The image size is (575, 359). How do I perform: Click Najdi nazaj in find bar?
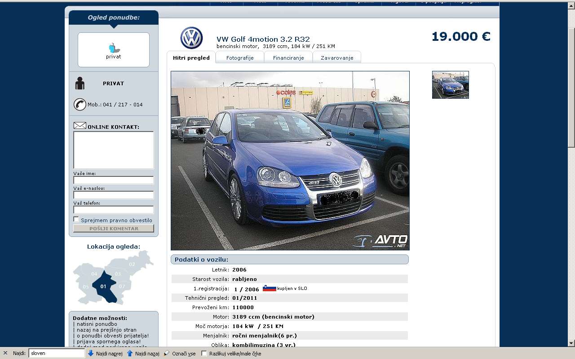[143, 353]
